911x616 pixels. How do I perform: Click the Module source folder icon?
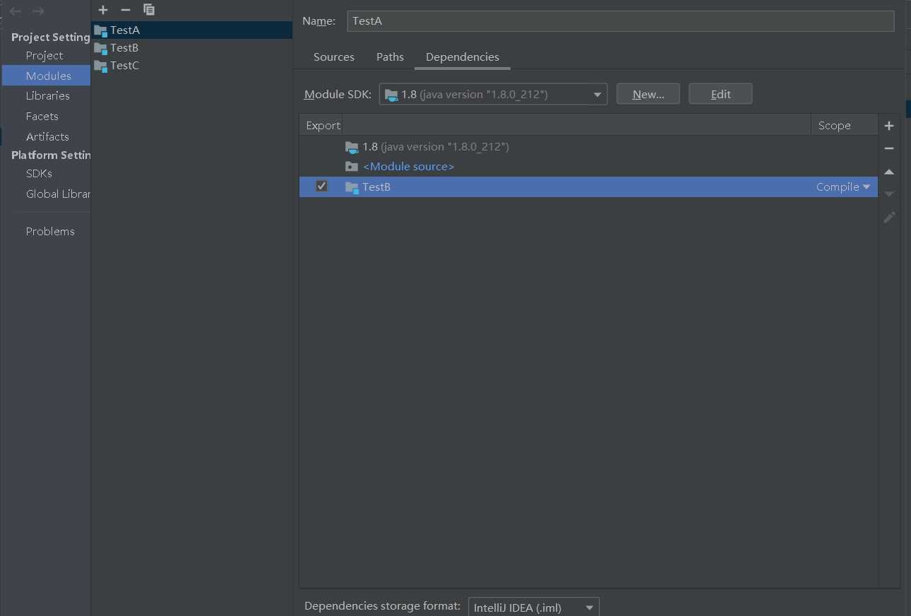[x=352, y=167]
